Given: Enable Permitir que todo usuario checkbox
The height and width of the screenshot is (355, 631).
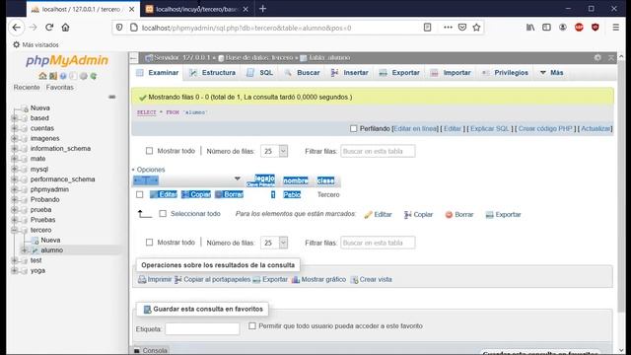Looking at the screenshot, I should pos(252,325).
